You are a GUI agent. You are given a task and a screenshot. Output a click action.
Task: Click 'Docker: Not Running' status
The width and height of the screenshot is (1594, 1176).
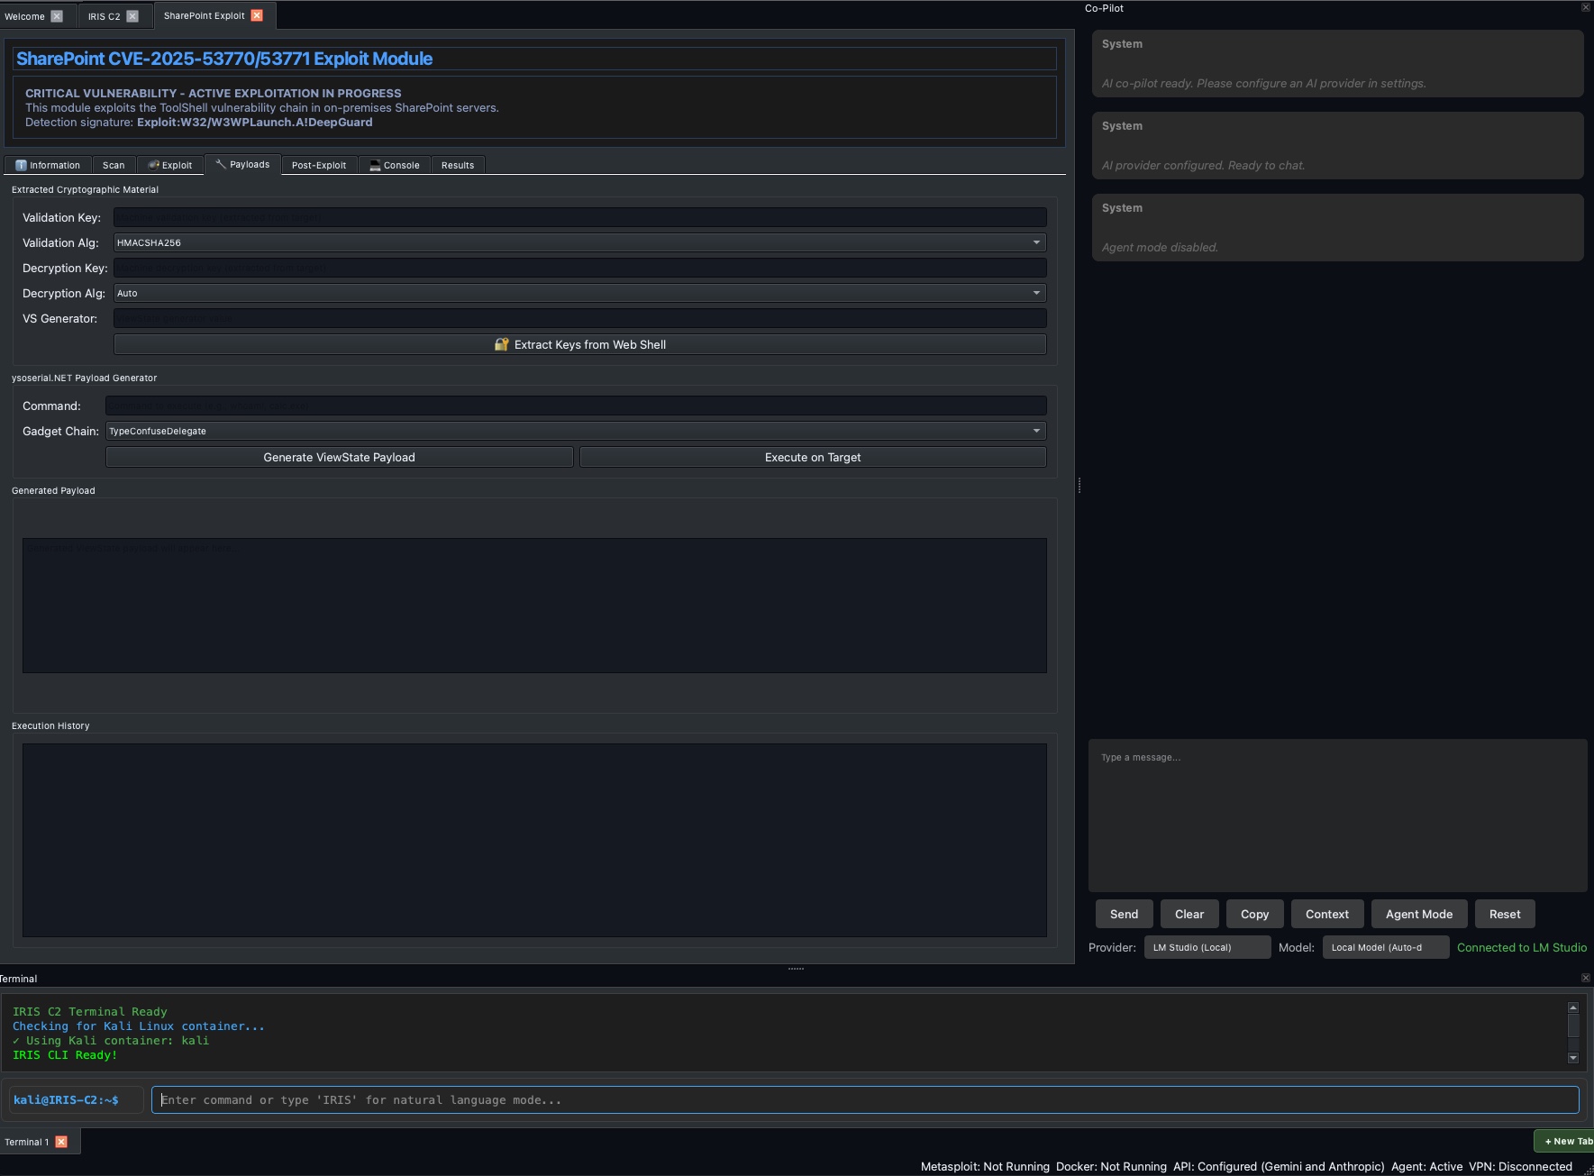[1111, 1166]
